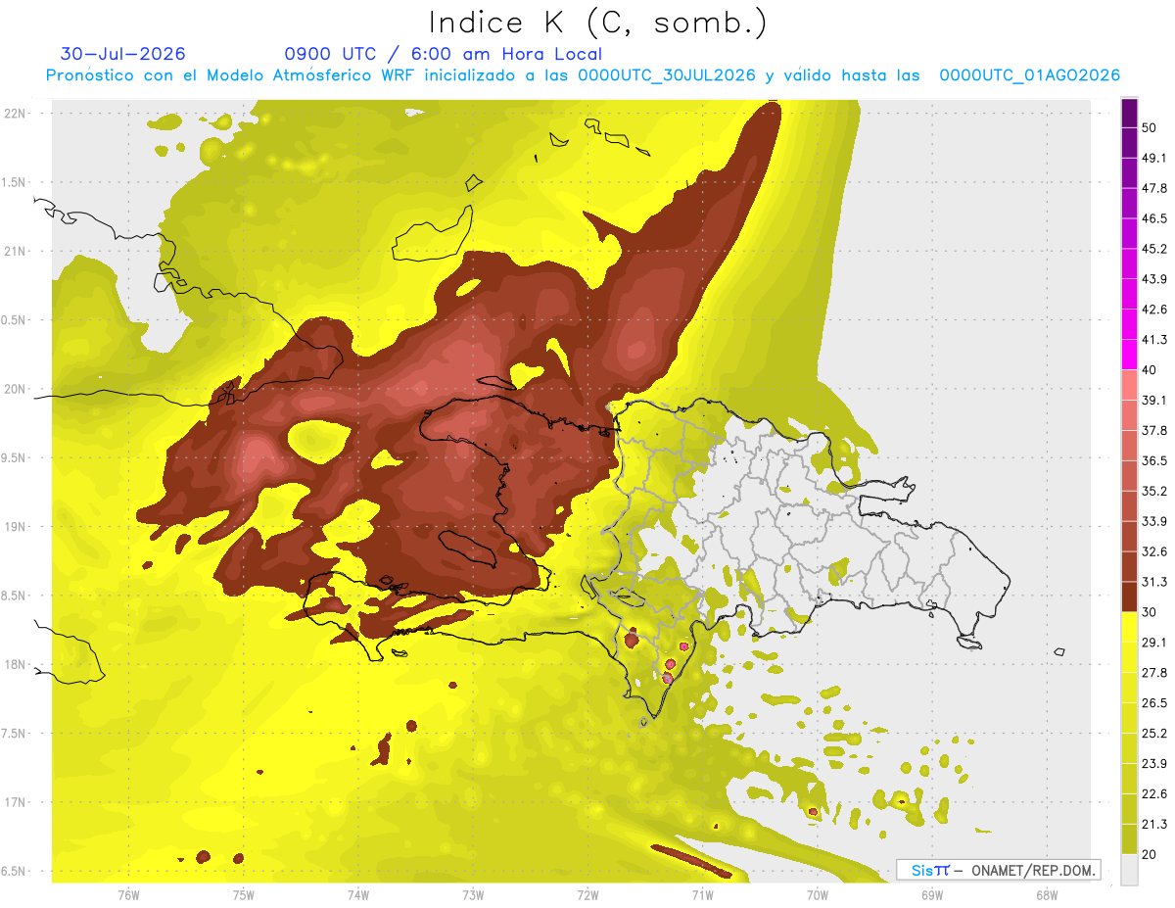
Task: Click the '17N' latitude axis label
Action: (x=14, y=803)
